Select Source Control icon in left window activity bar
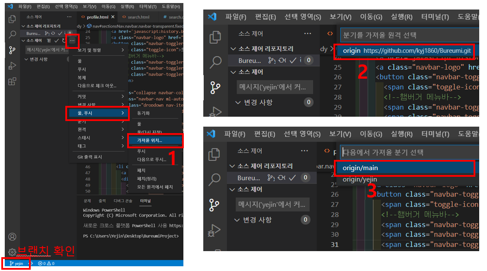Image resolution: width=487 pixels, height=271 pixels. [x=12, y=50]
